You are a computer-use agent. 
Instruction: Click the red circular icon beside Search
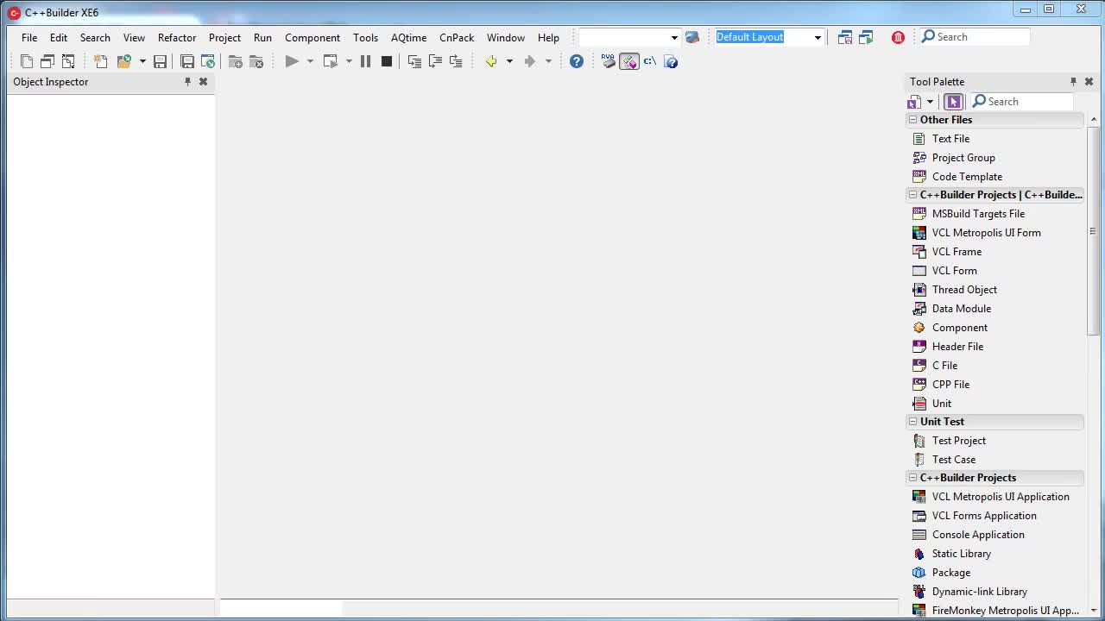pos(898,37)
